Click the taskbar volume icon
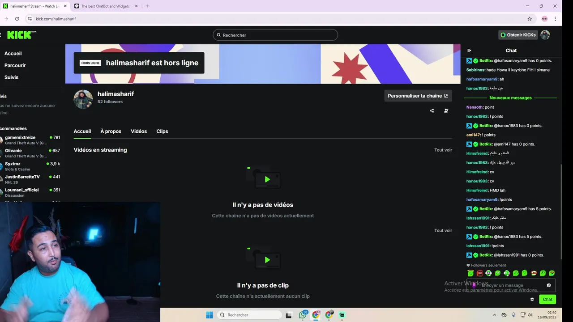This screenshot has width=573, height=322. tap(530, 315)
